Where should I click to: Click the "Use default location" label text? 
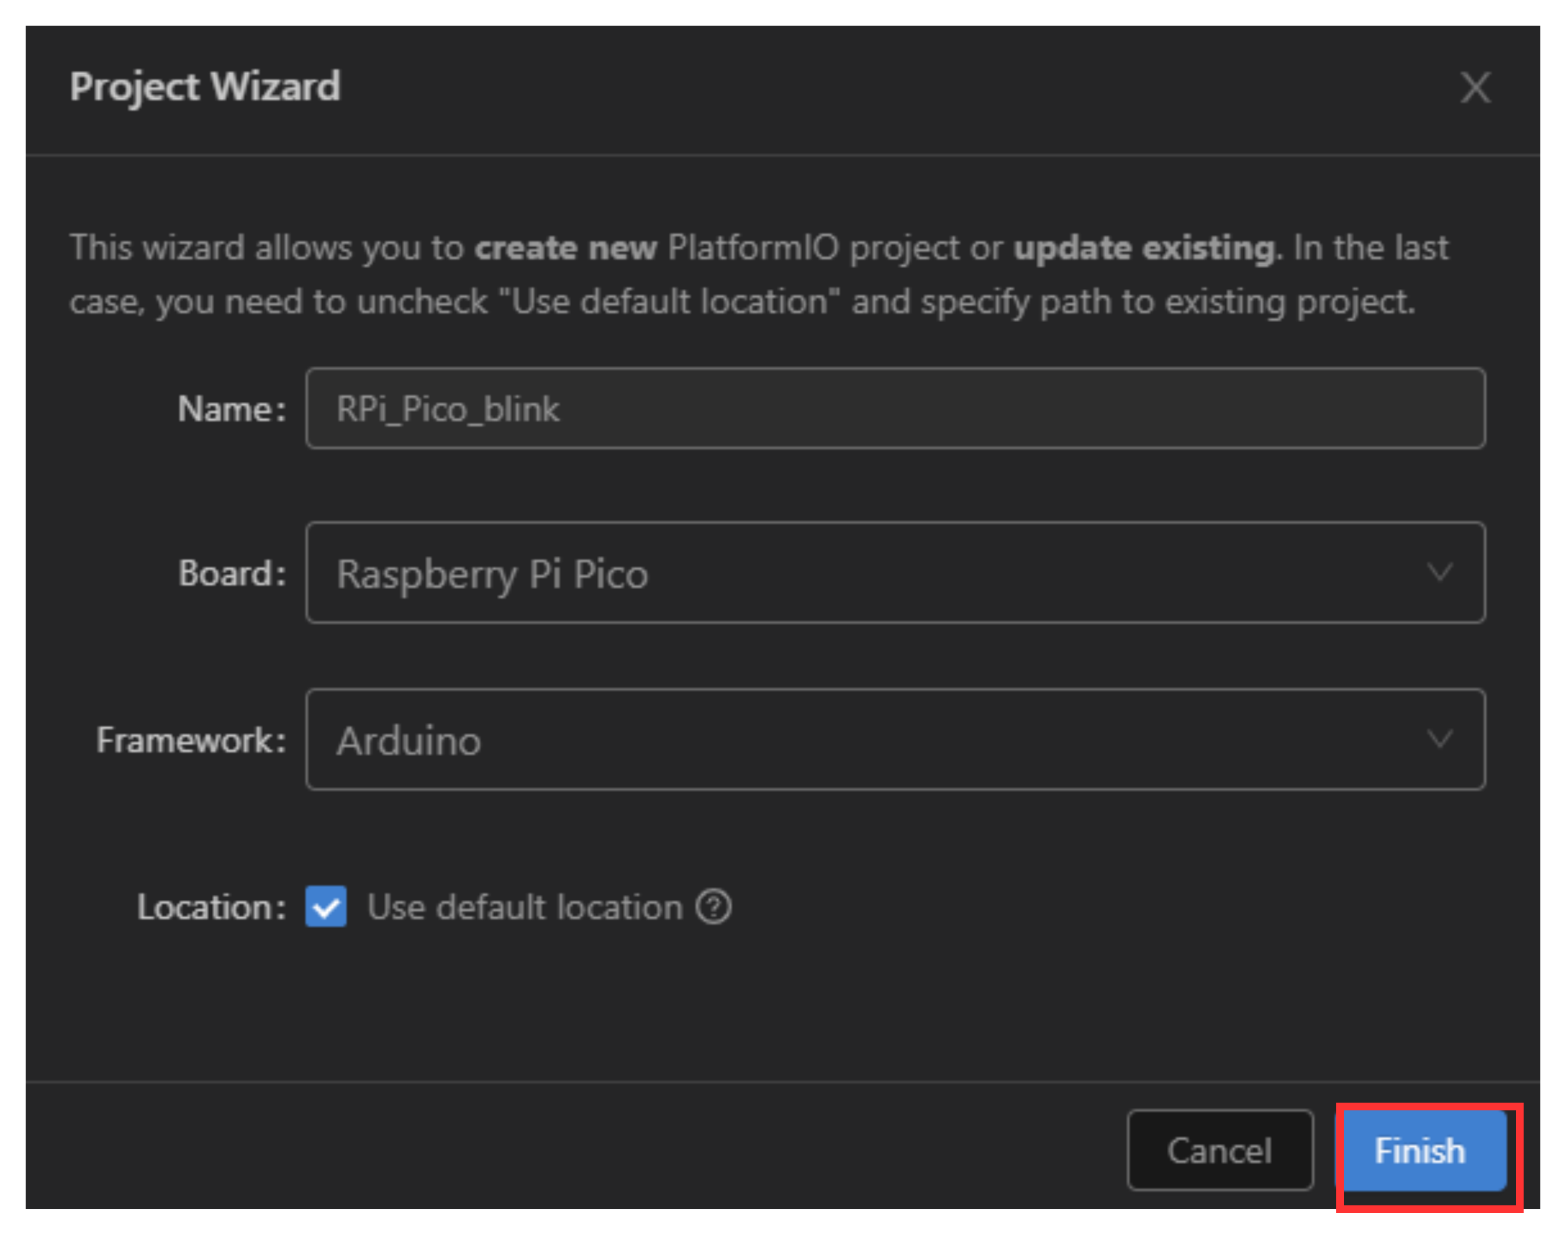tap(524, 907)
